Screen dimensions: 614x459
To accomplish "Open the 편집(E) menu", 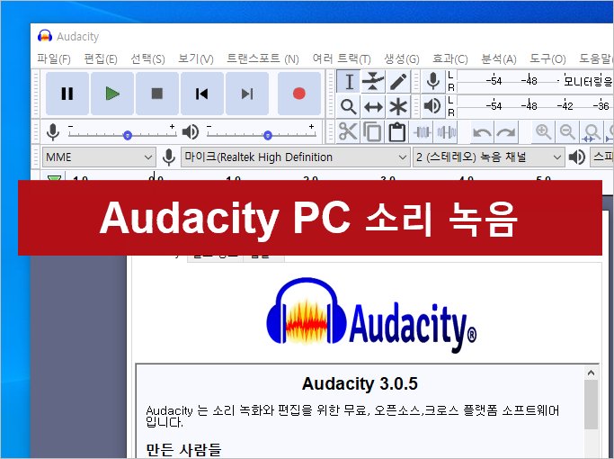I will pyautogui.click(x=101, y=58).
